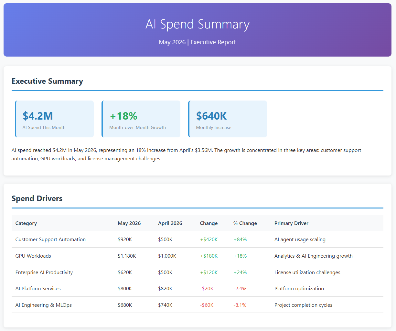The image size is (396, 331).
Task: Click the +18% cell in GPU Workloads row
Action: coord(240,256)
